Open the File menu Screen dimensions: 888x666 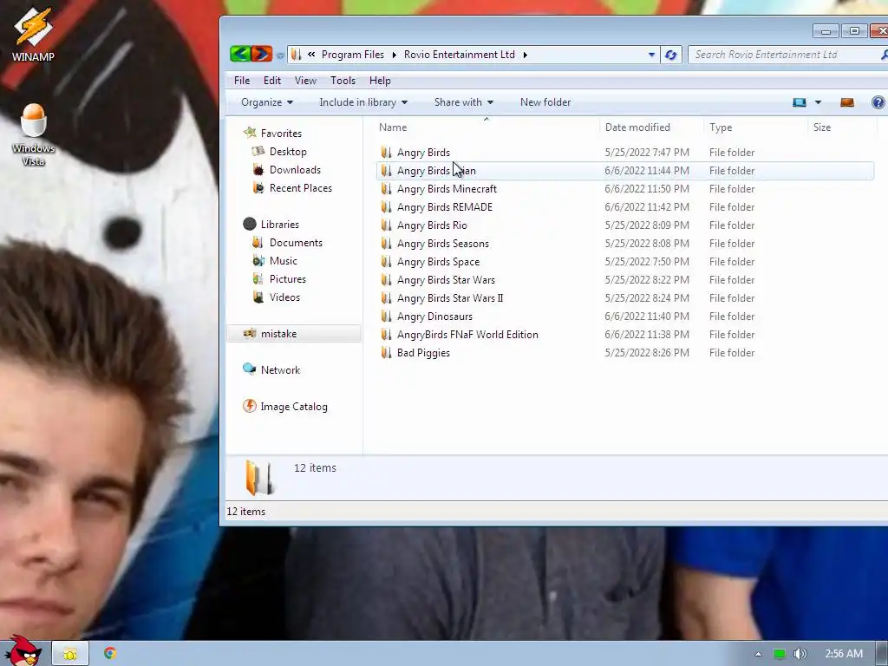242,81
